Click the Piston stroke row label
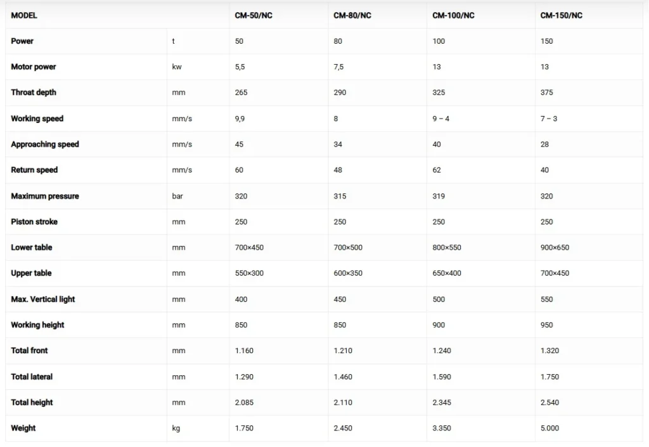Image resolution: width=649 pixels, height=447 pixels. coord(34,222)
